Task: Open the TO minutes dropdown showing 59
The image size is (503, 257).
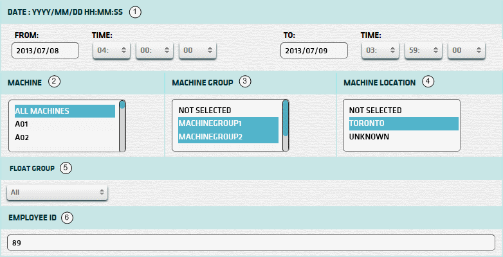Action: click(423, 51)
